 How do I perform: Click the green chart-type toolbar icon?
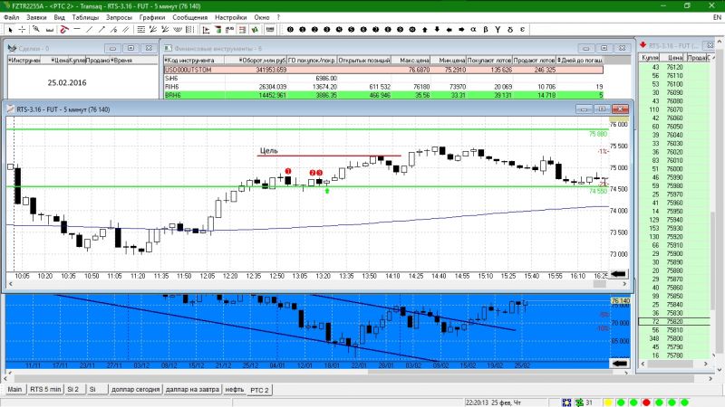[x=255, y=30]
